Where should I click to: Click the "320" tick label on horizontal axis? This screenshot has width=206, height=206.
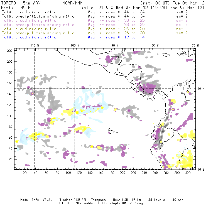(188, 173)
